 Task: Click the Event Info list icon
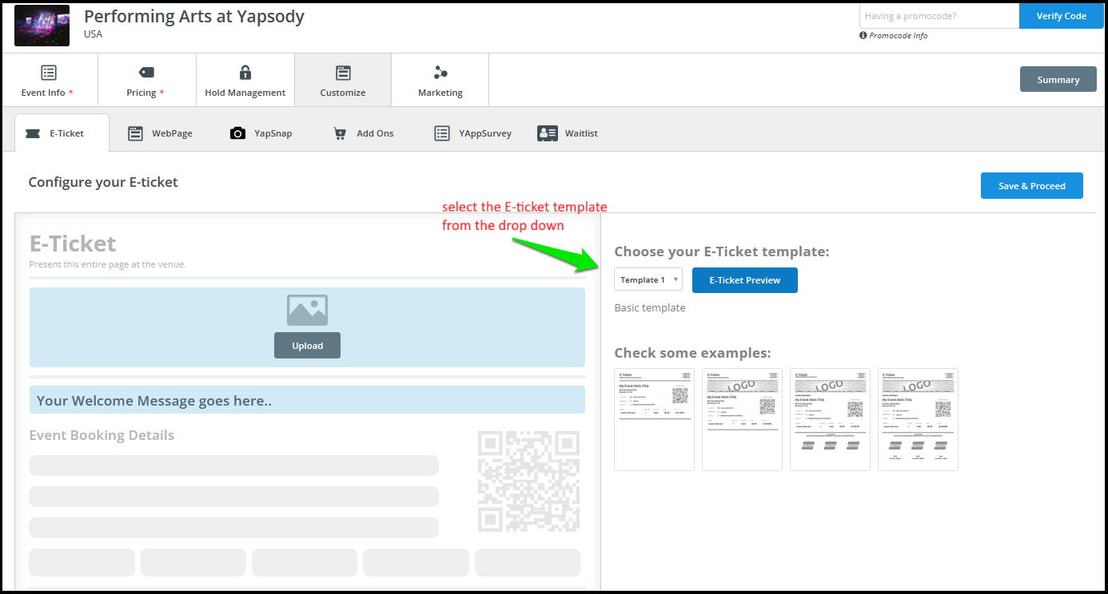click(49, 73)
